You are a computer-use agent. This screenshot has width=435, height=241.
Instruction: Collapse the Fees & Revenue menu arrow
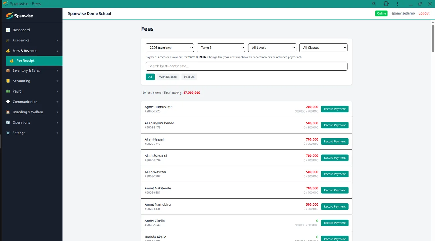click(57, 51)
